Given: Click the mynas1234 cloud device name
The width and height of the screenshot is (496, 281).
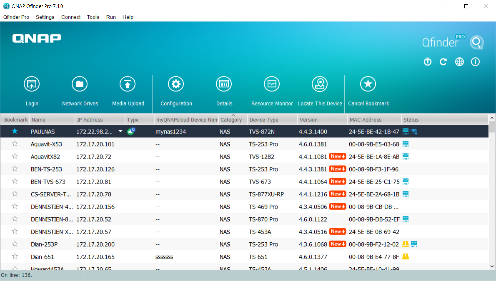Looking at the screenshot, I should [x=171, y=131].
